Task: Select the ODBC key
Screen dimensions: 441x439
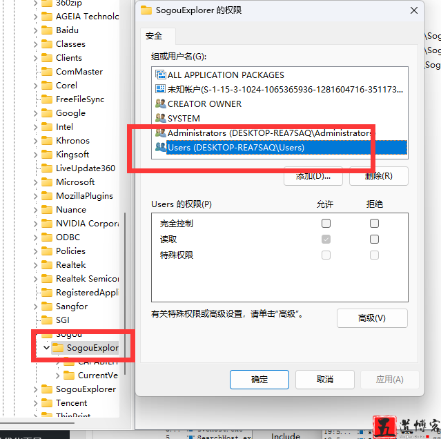Action: tap(68, 237)
